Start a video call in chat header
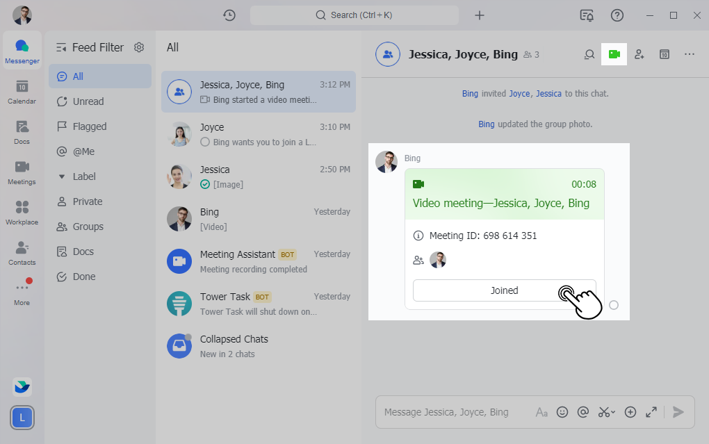 (x=614, y=54)
